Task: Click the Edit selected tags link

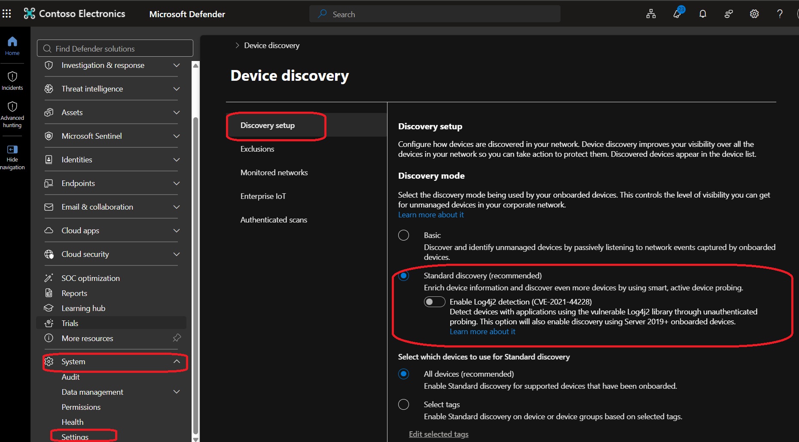Action: [x=439, y=434]
